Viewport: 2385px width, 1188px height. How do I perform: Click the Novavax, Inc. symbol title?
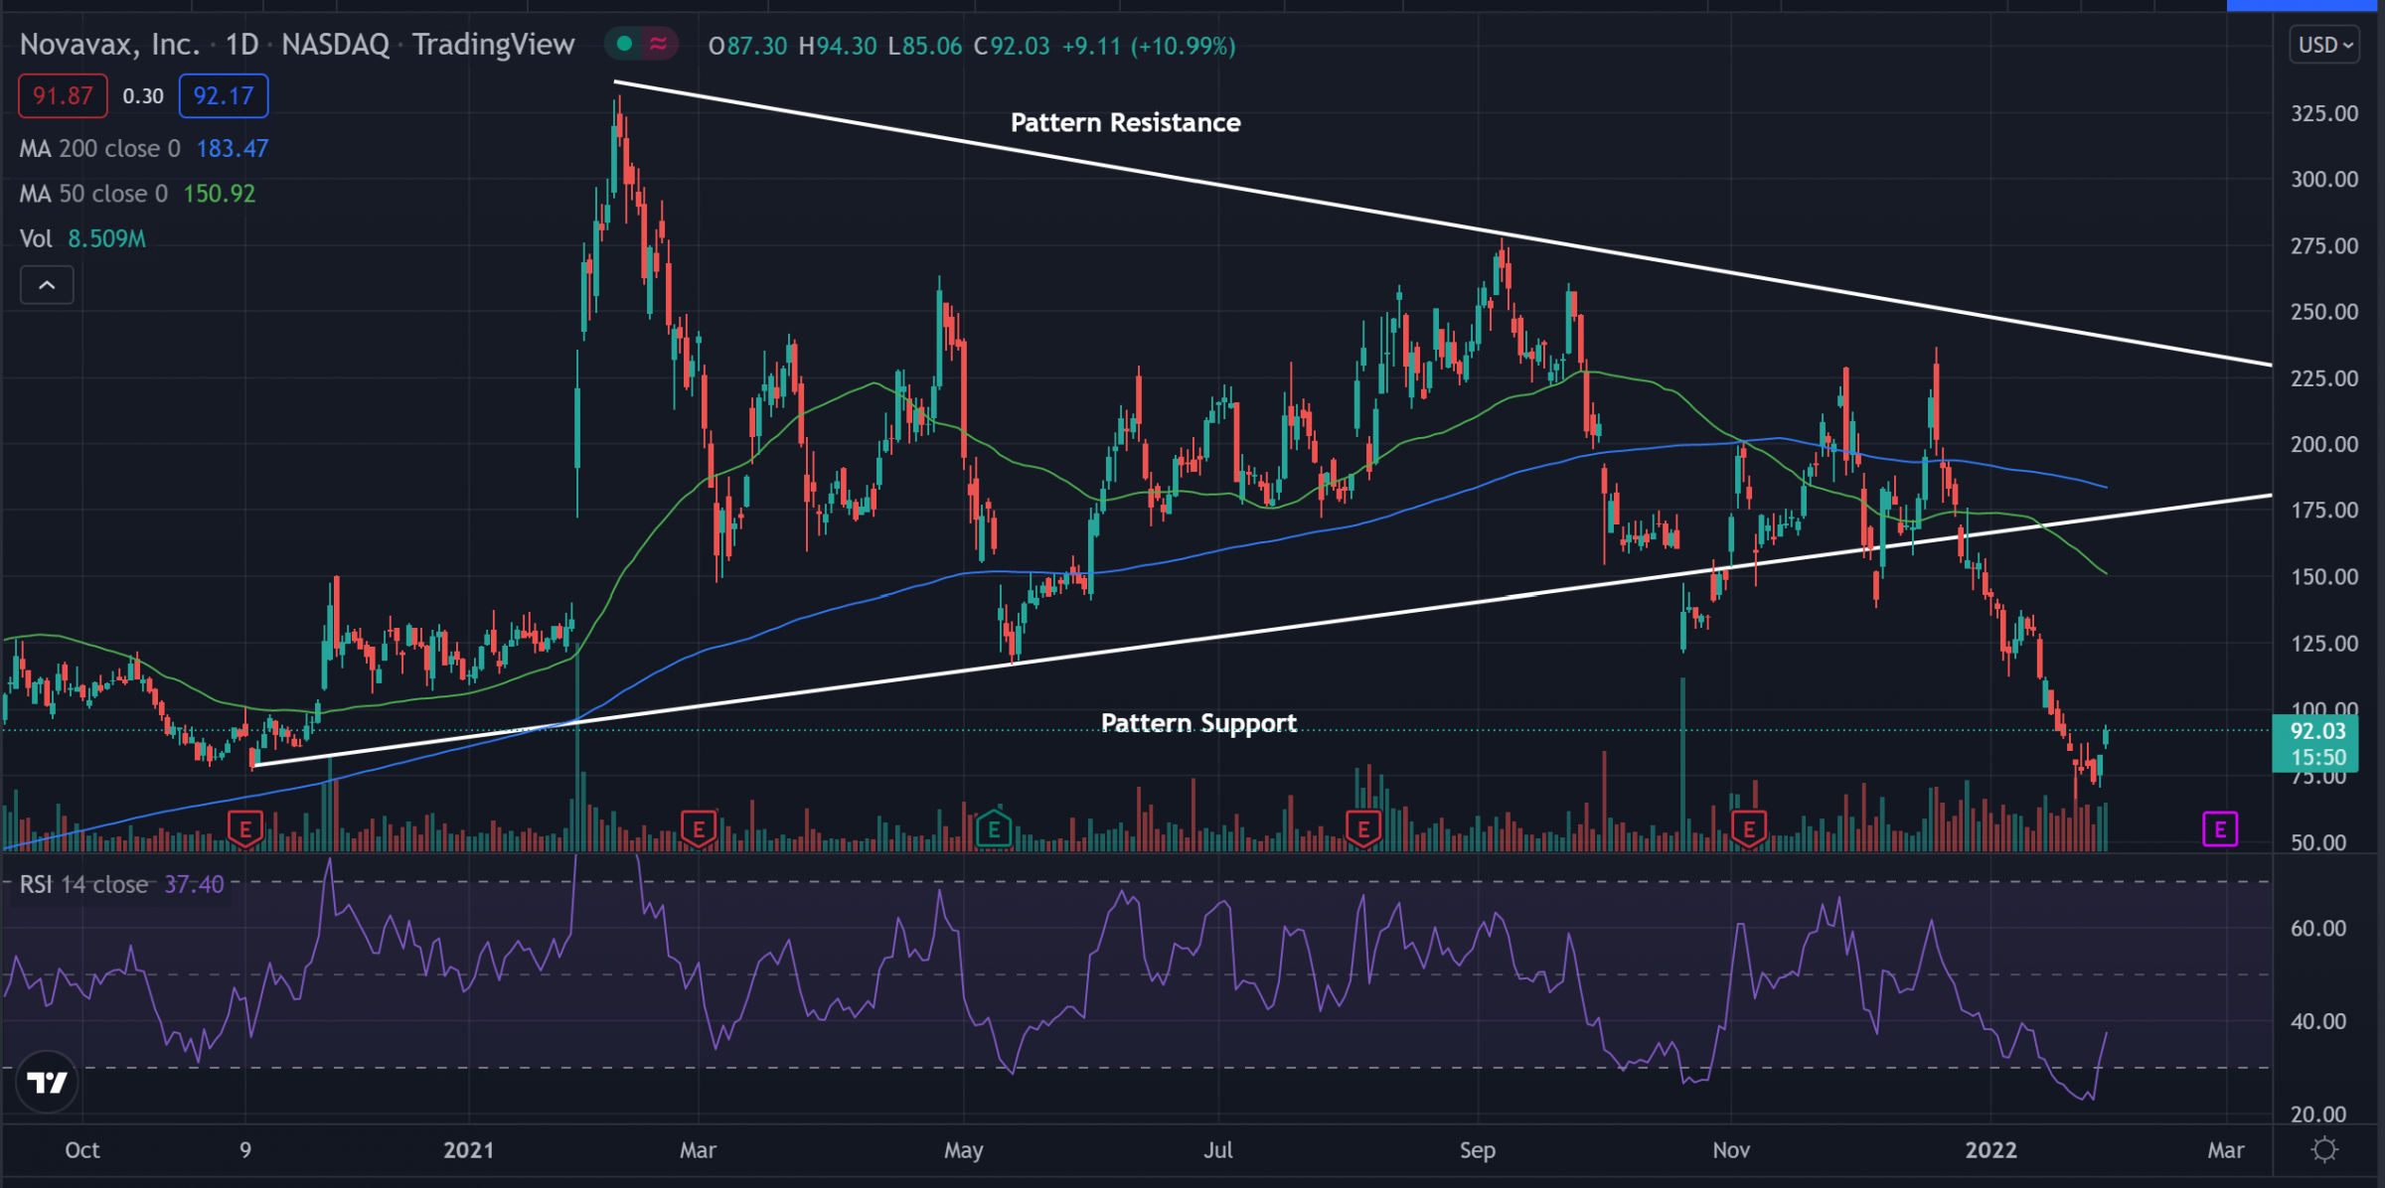(109, 45)
